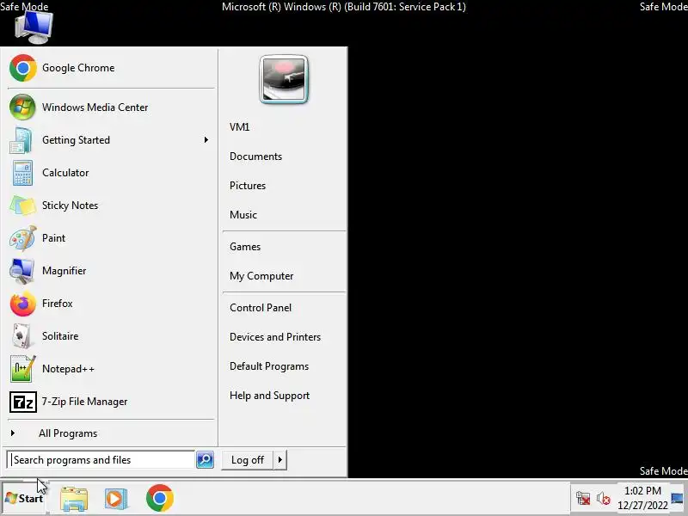
Task: Click the Chrome icon in the taskbar
Action: pos(160,498)
